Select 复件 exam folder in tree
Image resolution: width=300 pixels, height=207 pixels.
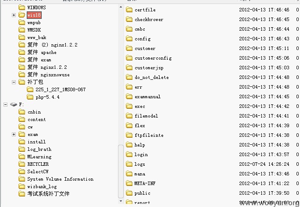pos(39,60)
